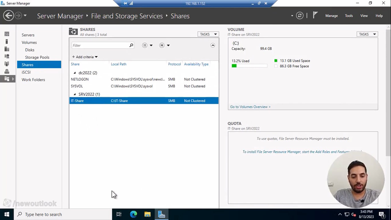Click the white Free Space legend swatch
Screen dimensions: 391x220
[x=276, y=66]
